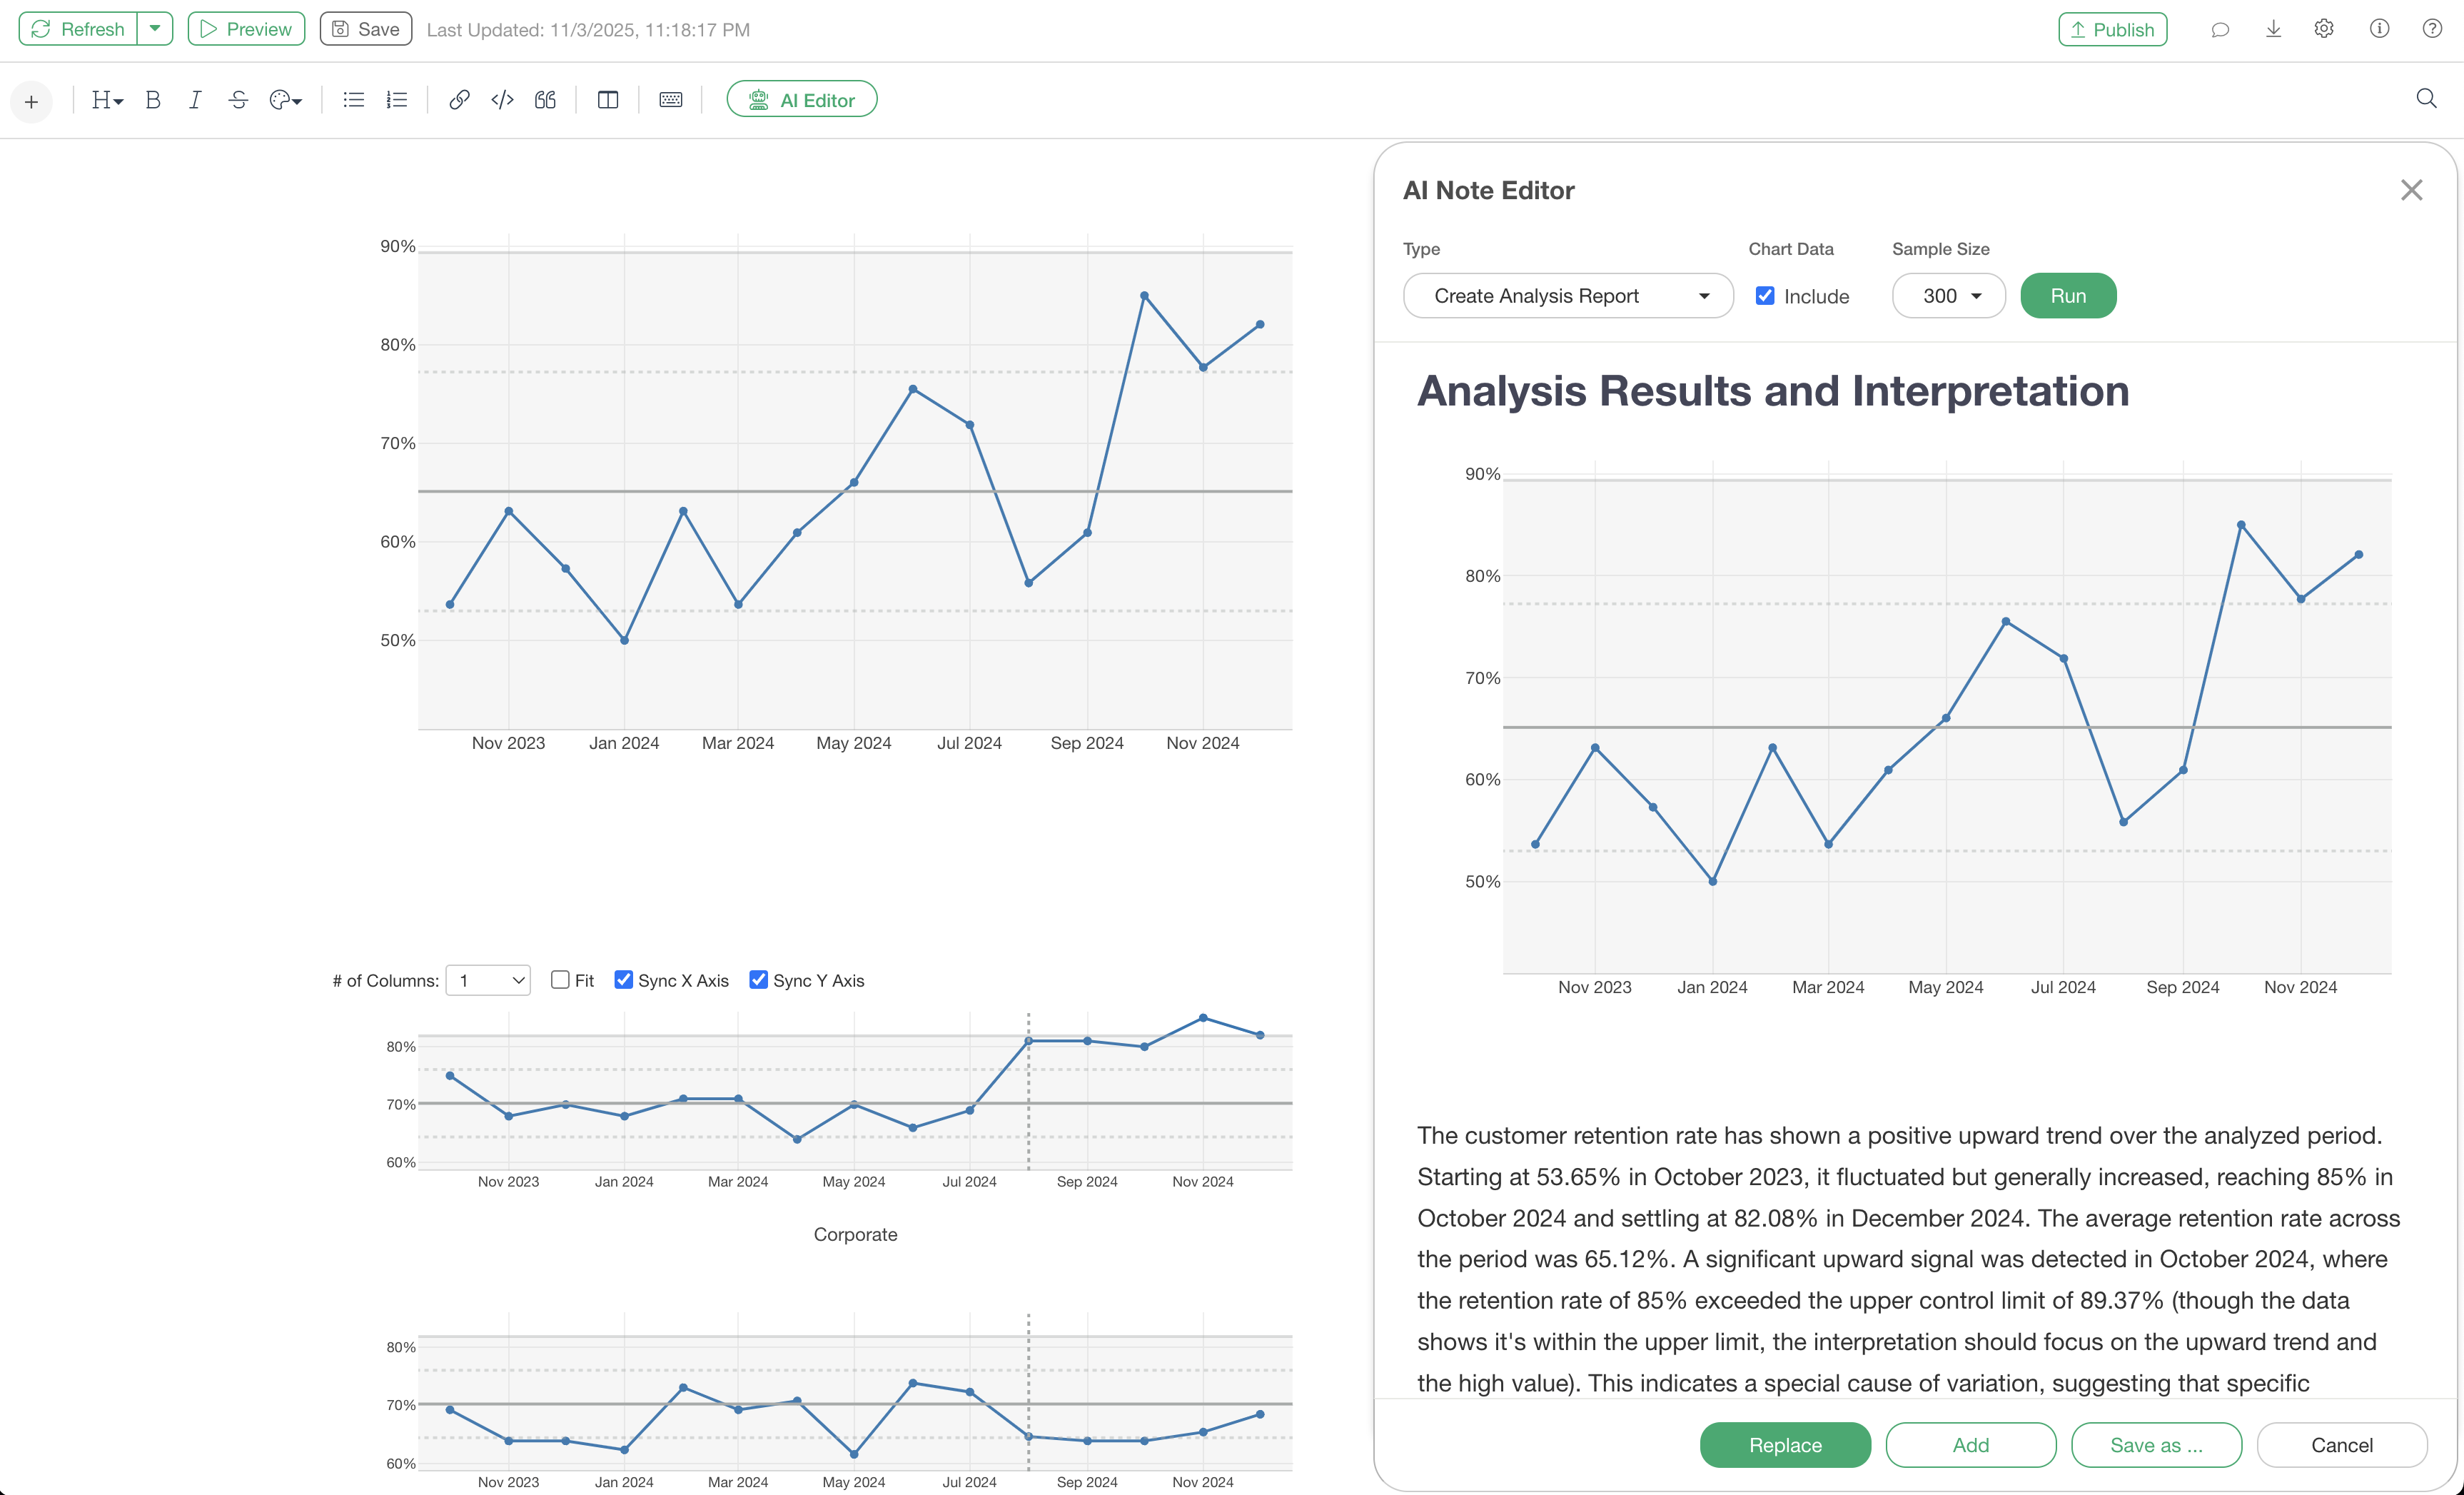
Task: Uncheck the Include chart data checkbox
Action: (1765, 296)
